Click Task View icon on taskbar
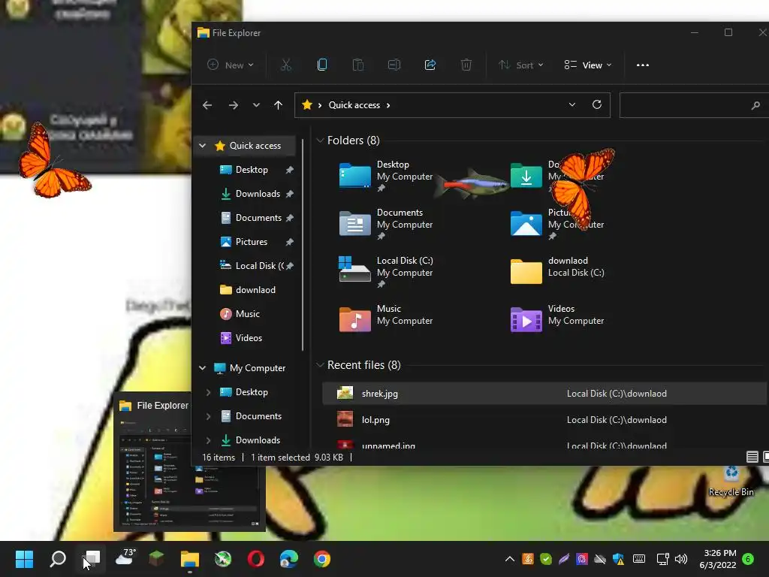 [91, 559]
